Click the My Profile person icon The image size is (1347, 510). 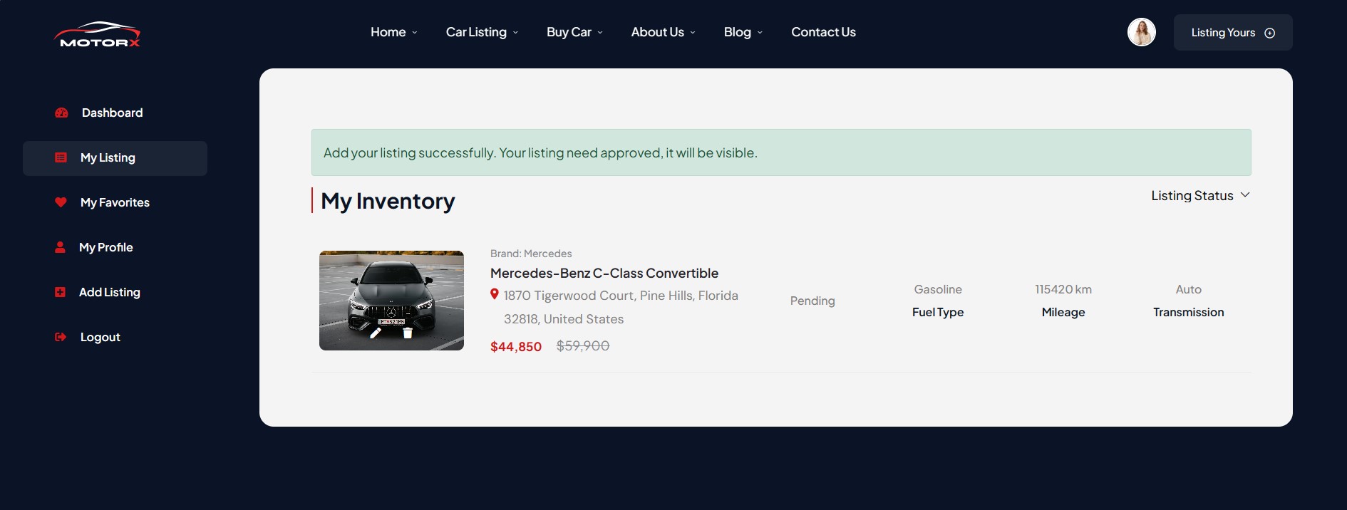coord(60,247)
